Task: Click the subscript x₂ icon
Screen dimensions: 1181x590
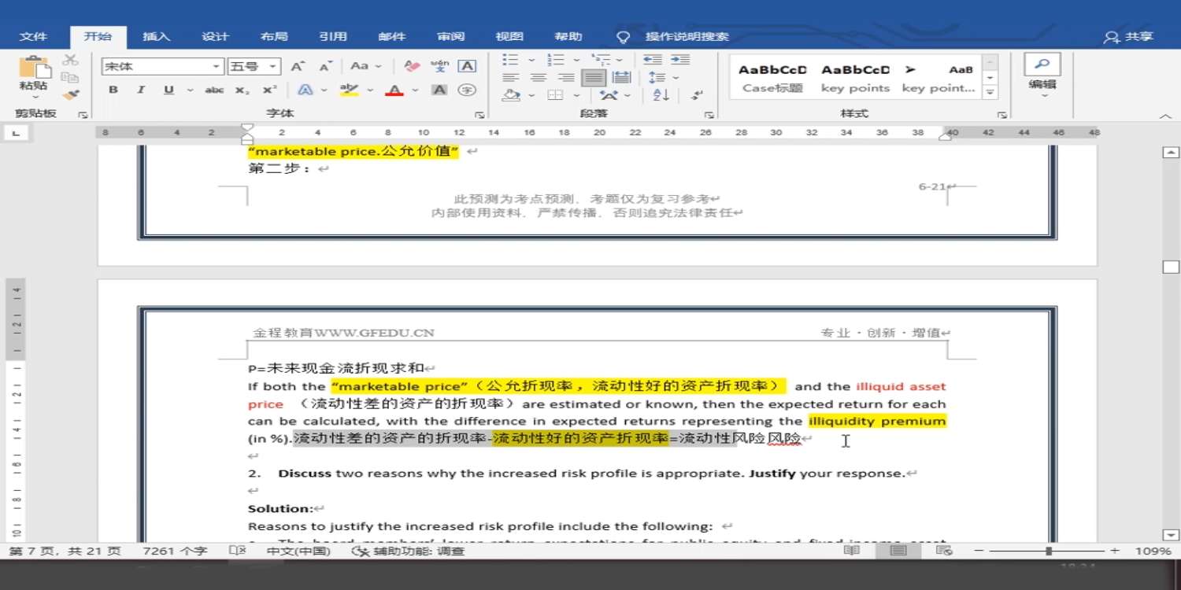Action: [242, 90]
